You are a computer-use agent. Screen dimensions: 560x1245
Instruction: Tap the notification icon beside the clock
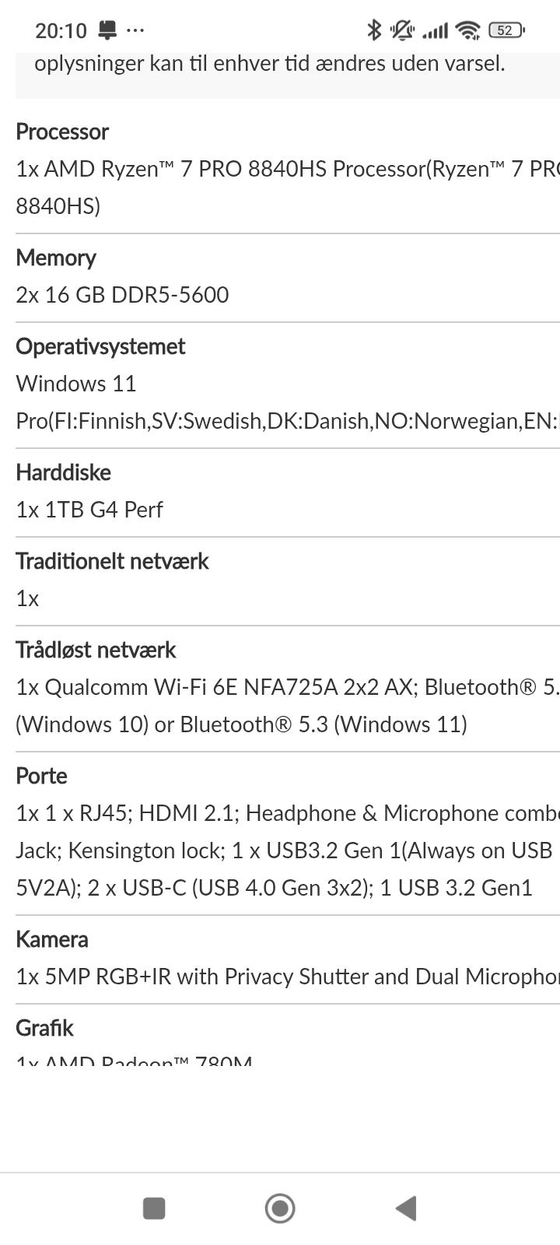tap(107, 30)
